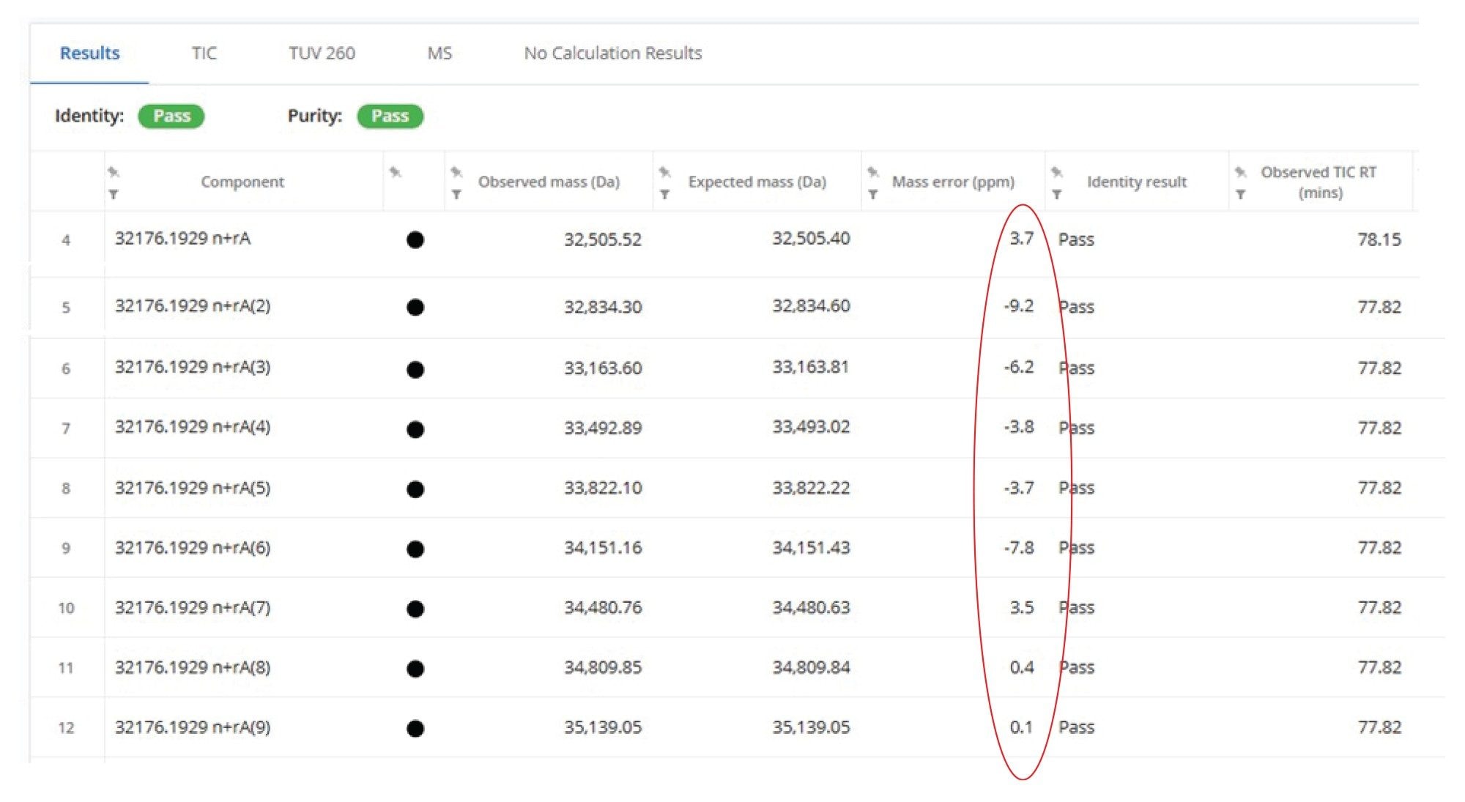Screen dimensions: 1465x802
Task: Click expected mass 32,834.60
Action: (811, 305)
